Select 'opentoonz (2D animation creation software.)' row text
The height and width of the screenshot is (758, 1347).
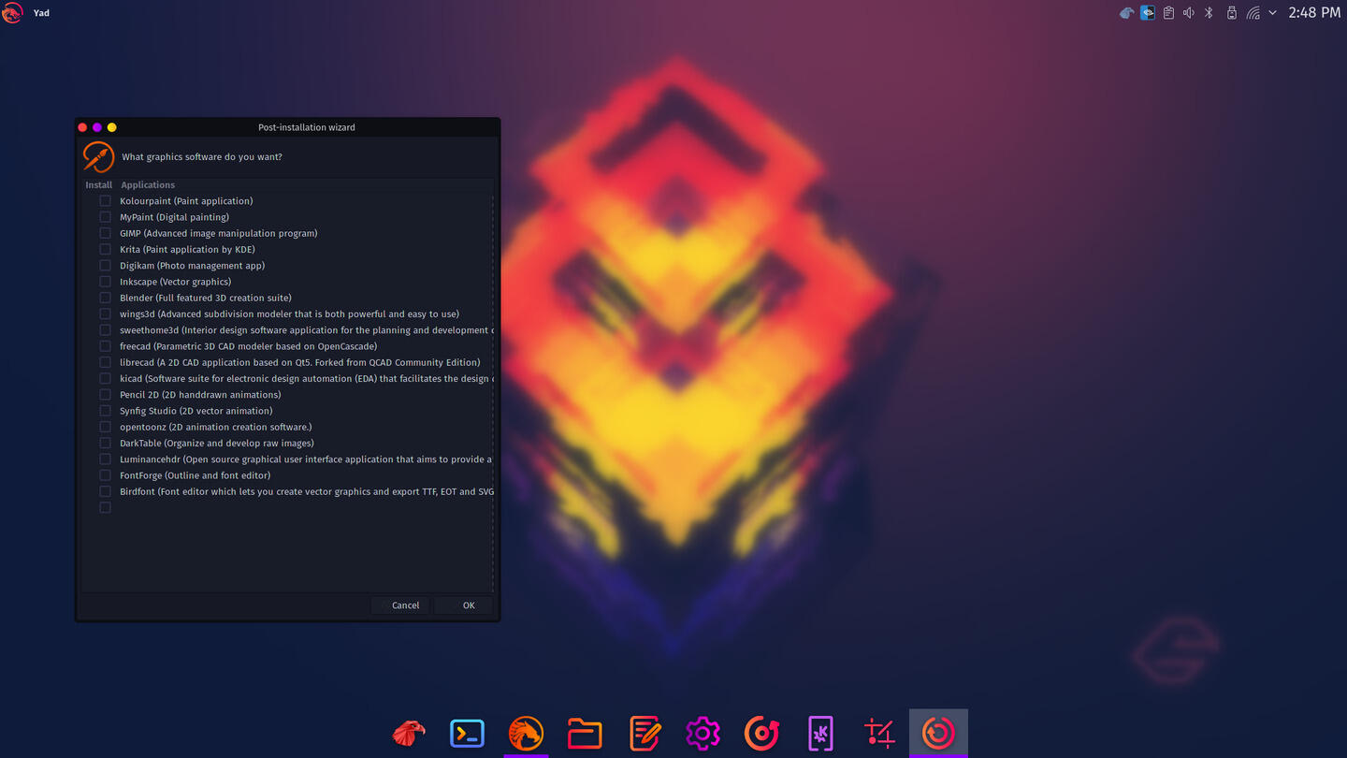coord(216,427)
